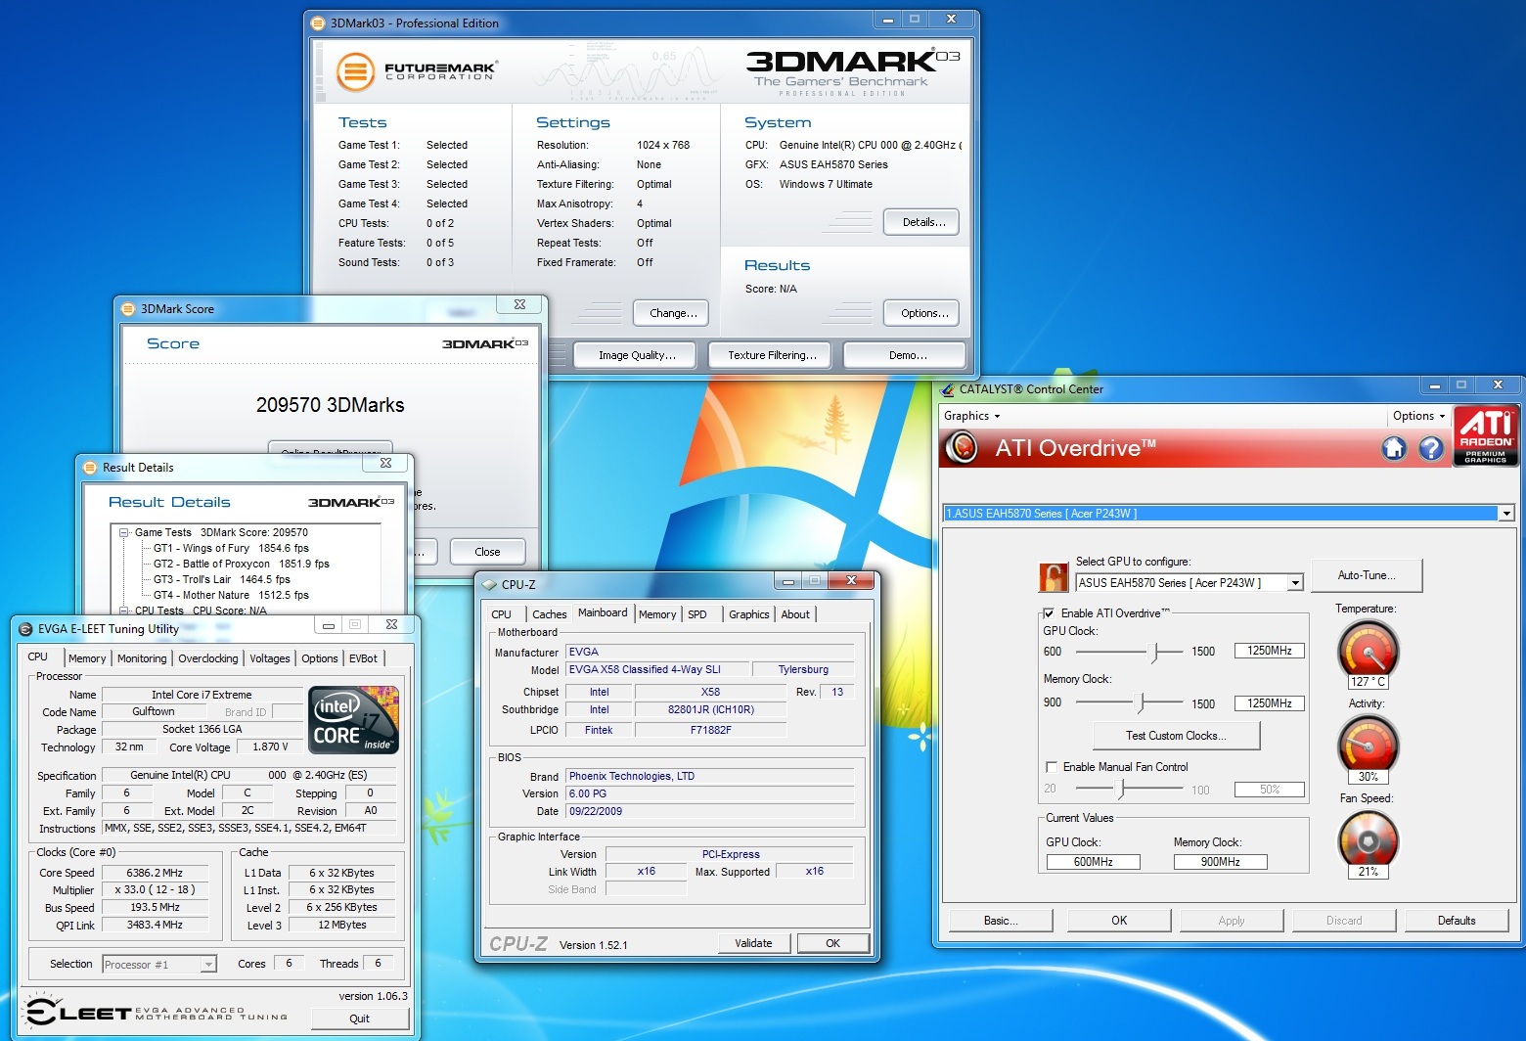
Task: Select GT1 - Wings of Fury result row
Action: point(231,548)
